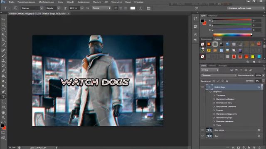This screenshot has height=149, width=266.
Task: Add layer style fx button
Action: [234, 147]
